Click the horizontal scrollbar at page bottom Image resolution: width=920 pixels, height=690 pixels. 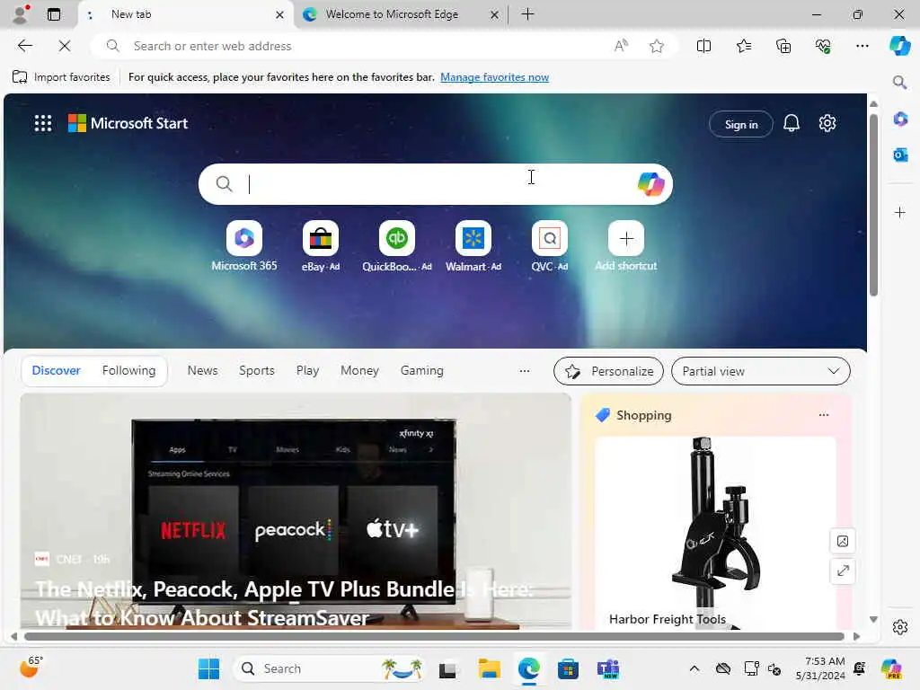pos(434,637)
